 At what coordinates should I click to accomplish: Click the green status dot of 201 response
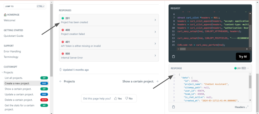(x=63, y=18)
